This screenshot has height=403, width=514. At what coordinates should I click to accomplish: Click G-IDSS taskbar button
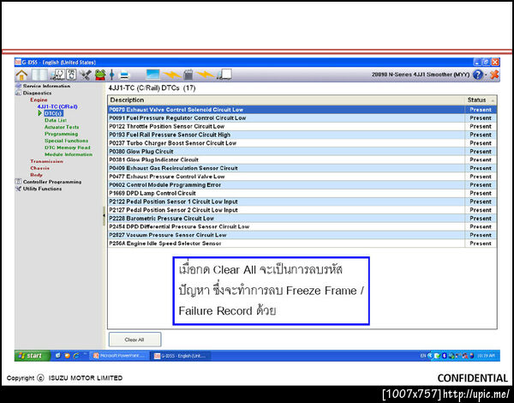(181, 356)
